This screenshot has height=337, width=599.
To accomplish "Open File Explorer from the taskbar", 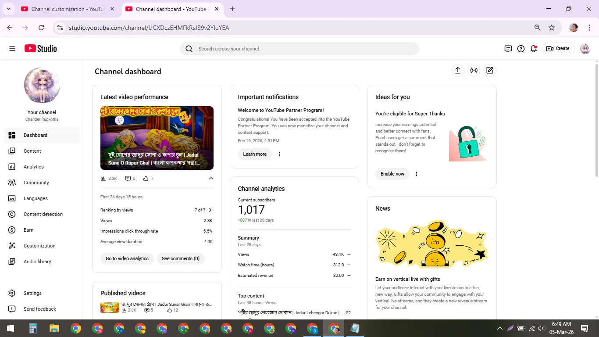I will pyautogui.click(x=54, y=328).
